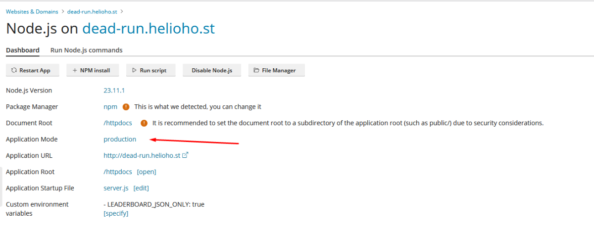Image resolution: width=594 pixels, height=236 pixels.
Task: Click [specify] for custom environment variables
Action: click(x=116, y=213)
